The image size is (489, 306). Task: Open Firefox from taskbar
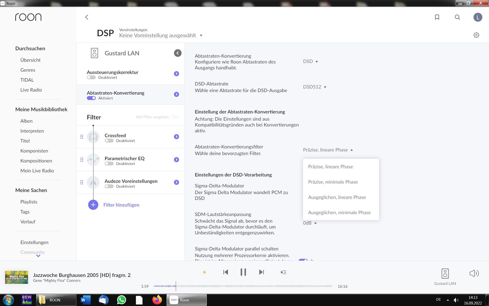coord(157,300)
